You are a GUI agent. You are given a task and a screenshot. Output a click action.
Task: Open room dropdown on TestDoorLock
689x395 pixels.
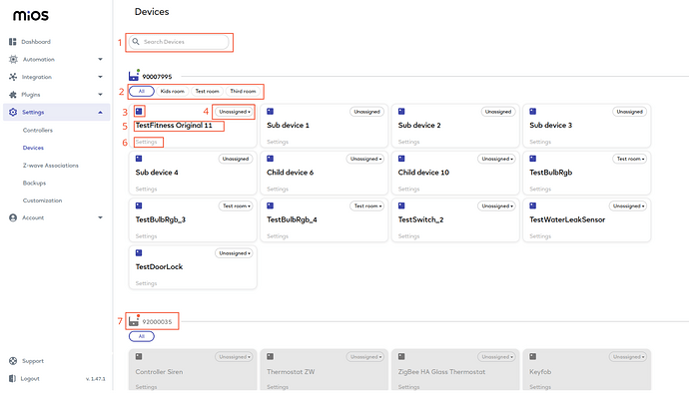pos(235,253)
